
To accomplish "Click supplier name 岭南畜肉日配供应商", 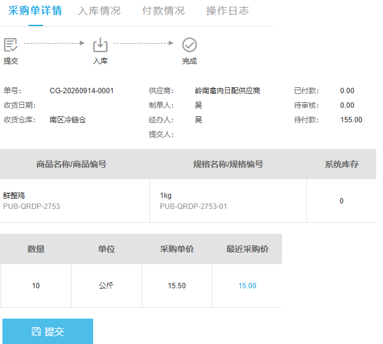I will [228, 91].
